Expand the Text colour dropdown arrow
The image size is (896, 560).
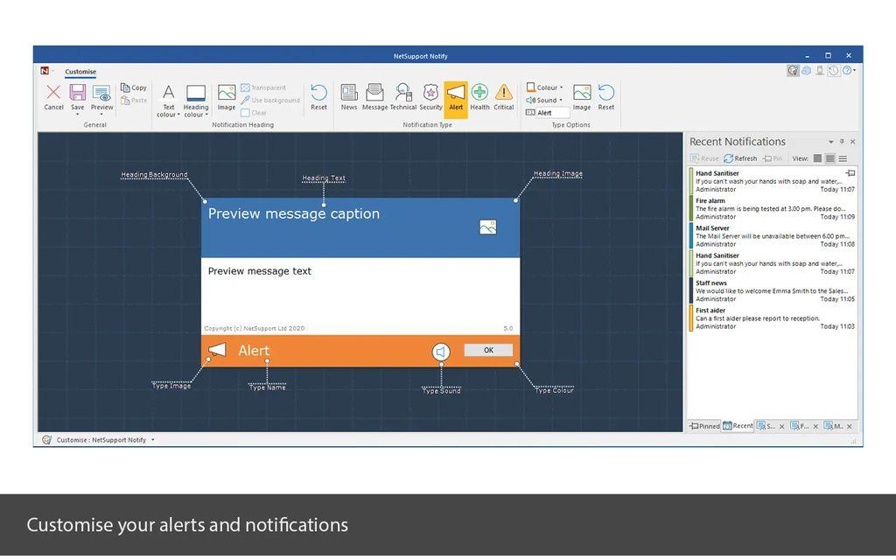178,115
